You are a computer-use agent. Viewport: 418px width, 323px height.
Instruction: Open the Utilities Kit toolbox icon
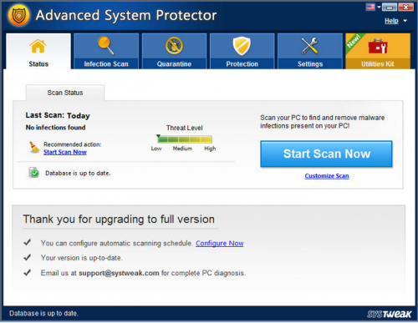[x=378, y=46]
